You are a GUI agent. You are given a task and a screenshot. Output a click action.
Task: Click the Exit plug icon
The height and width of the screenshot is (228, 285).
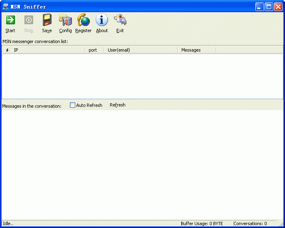120,20
